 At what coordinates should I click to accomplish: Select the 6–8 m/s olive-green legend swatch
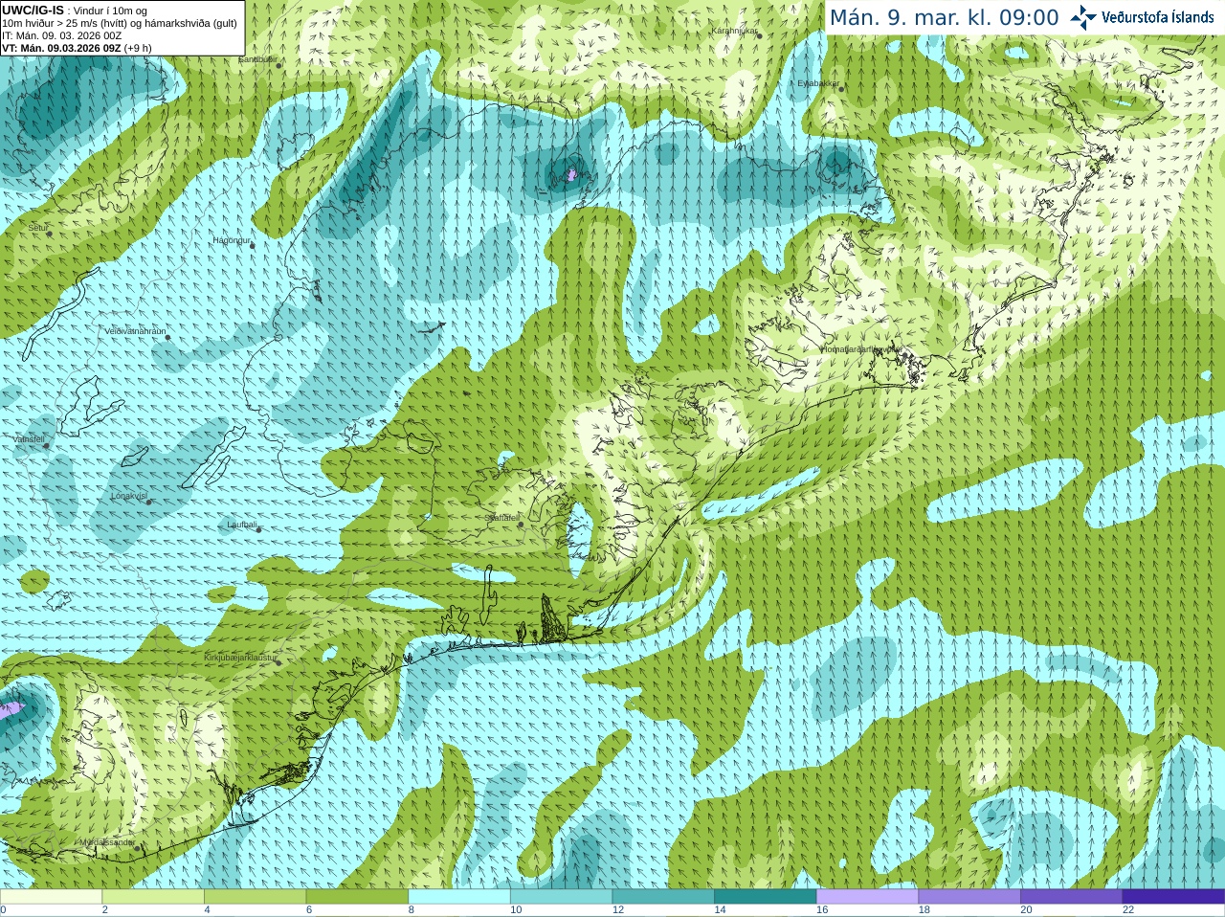[357, 897]
